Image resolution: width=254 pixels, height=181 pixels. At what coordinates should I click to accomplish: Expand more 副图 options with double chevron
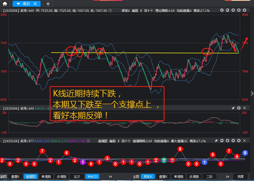point(110,177)
